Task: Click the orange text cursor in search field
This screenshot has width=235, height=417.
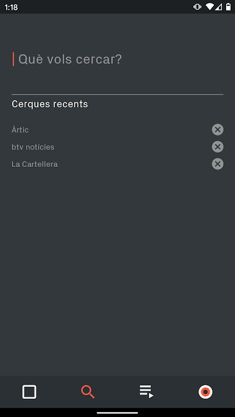Action: (x=14, y=59)
